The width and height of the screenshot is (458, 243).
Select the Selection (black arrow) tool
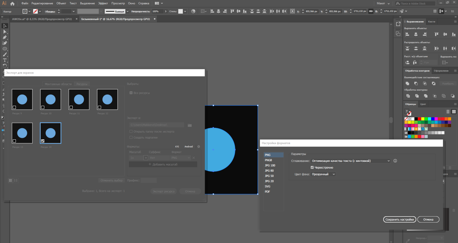[x=5, y=26]
